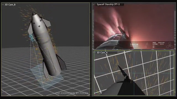177x99 pixels.
Task: Open the SpaceX Starship IFT-3 viewport label menu
Action: coord(108,4)
